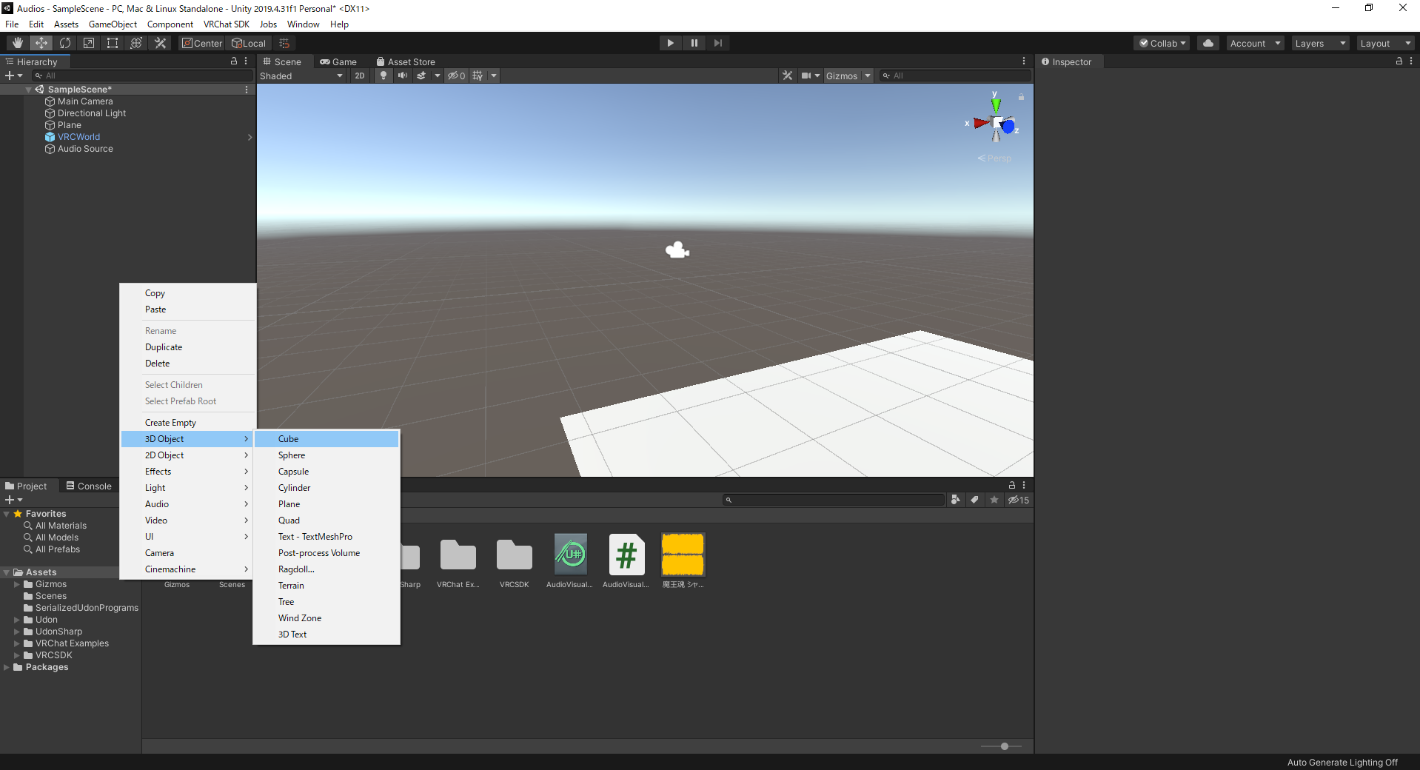Viewport: 1420px width, 770px height.
Task: Open Scene view component editor tools
Action: point(787,76)
